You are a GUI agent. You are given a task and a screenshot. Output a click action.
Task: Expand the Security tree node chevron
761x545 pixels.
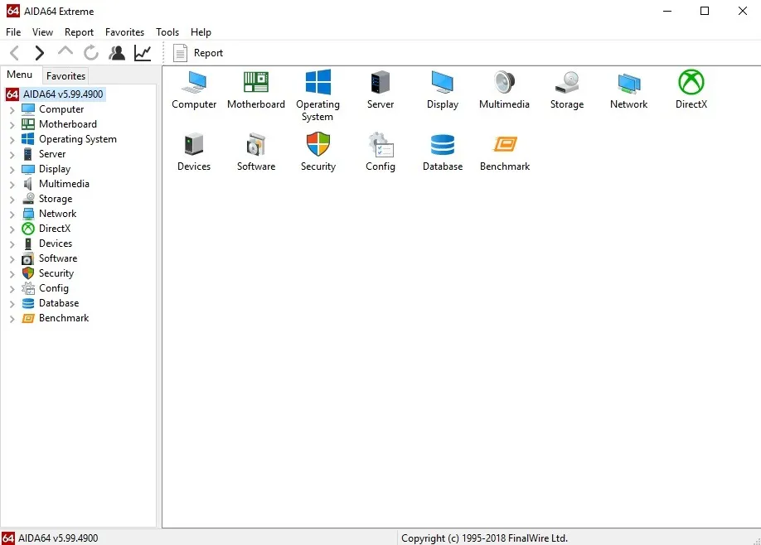(12, 274)
